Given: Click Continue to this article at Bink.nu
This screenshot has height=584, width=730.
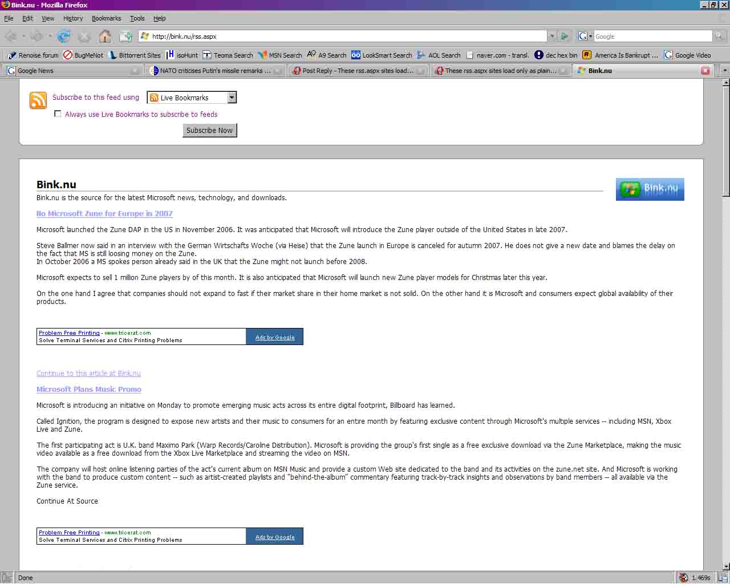Looking at the screenshot, I should [x=88, y=374].
